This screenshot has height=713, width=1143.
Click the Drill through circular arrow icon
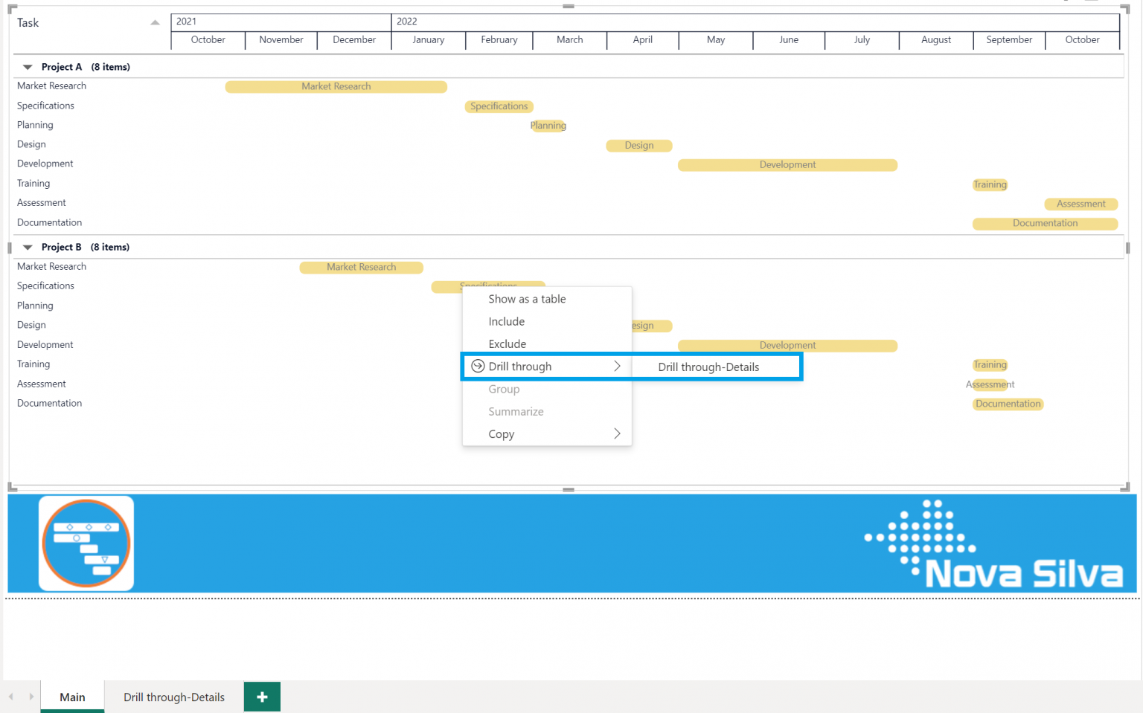point(476,366)
